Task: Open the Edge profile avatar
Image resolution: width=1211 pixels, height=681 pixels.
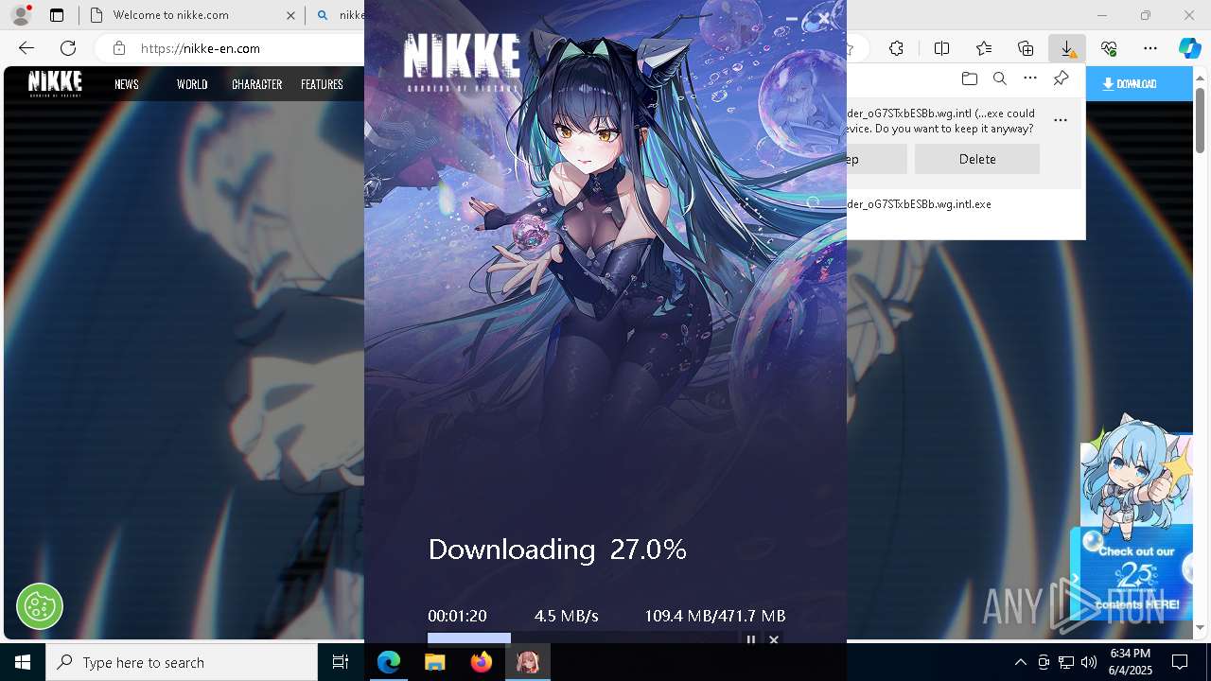Action: coord(21,15)
